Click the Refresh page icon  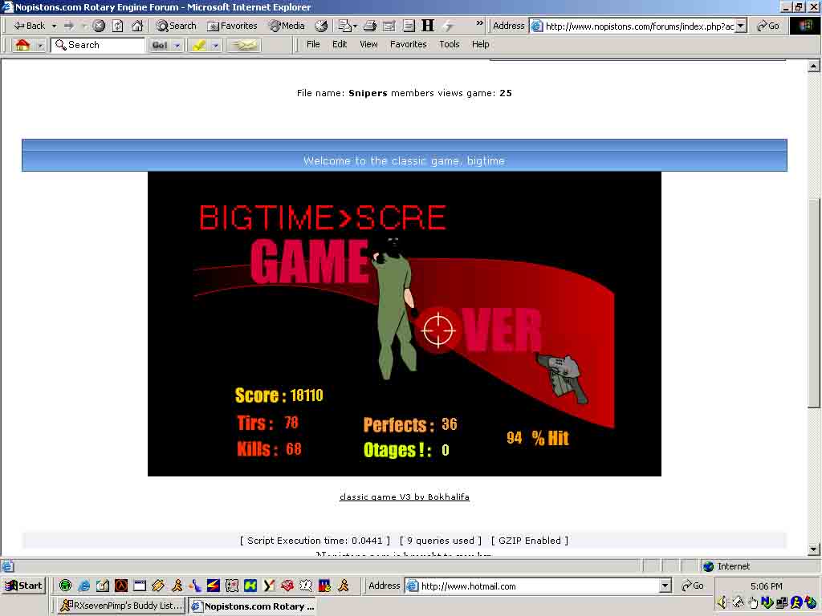pos(118,26)
